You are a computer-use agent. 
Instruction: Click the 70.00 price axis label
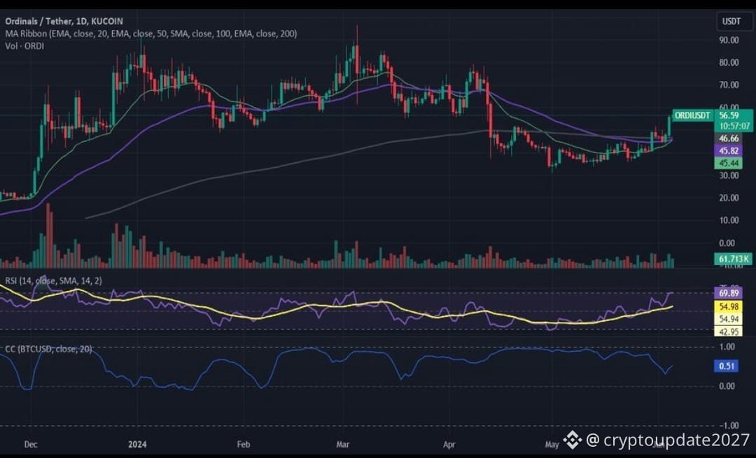(x=729, y=85)
